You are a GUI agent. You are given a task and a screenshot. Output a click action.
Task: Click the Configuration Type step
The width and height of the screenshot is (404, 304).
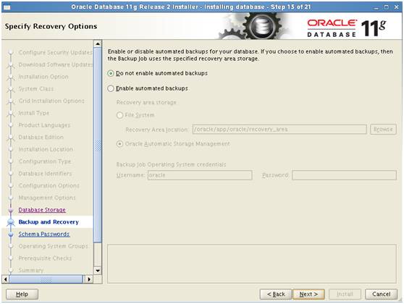click(45, 161)
